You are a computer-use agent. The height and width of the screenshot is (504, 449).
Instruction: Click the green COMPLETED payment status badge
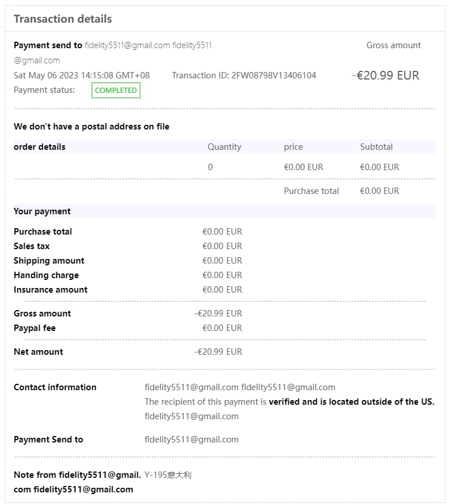pyautogui.click(x=116, y=91)
